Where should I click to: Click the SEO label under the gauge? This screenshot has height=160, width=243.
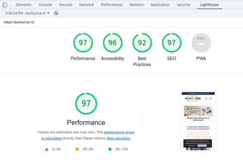(x=172, y=58)
